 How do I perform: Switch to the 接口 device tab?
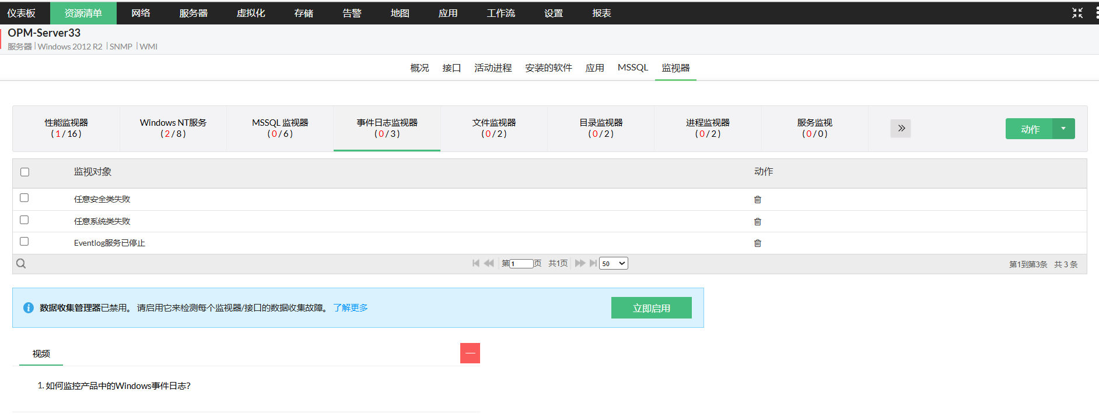452,68
